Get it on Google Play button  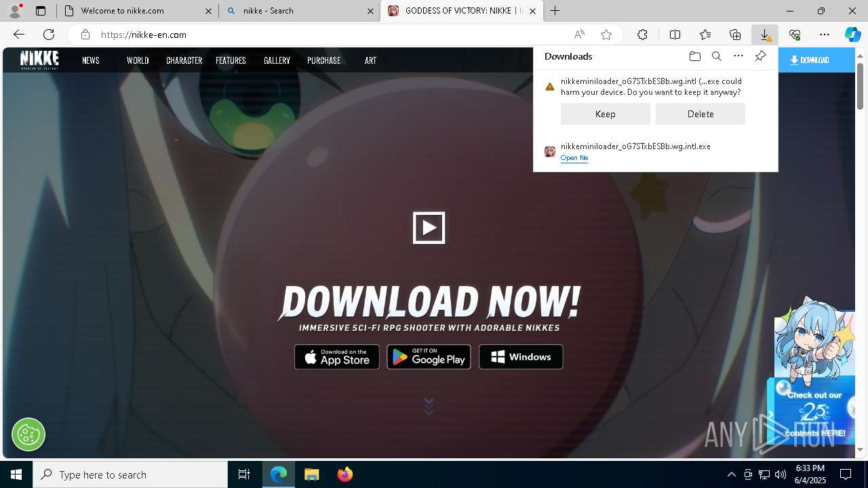429,357
